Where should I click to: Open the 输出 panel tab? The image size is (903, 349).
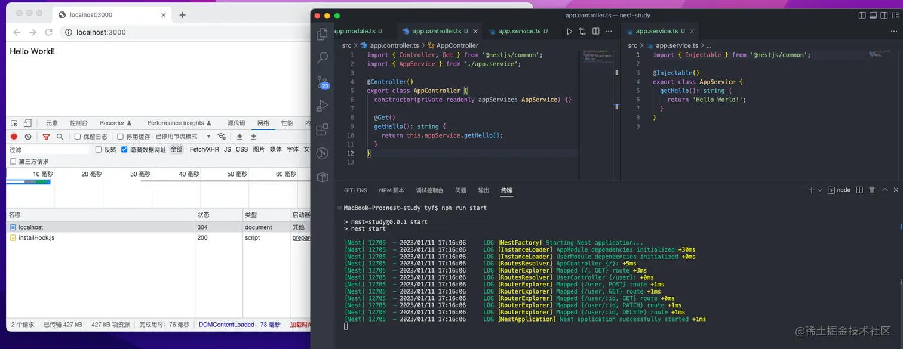(483, 190)
